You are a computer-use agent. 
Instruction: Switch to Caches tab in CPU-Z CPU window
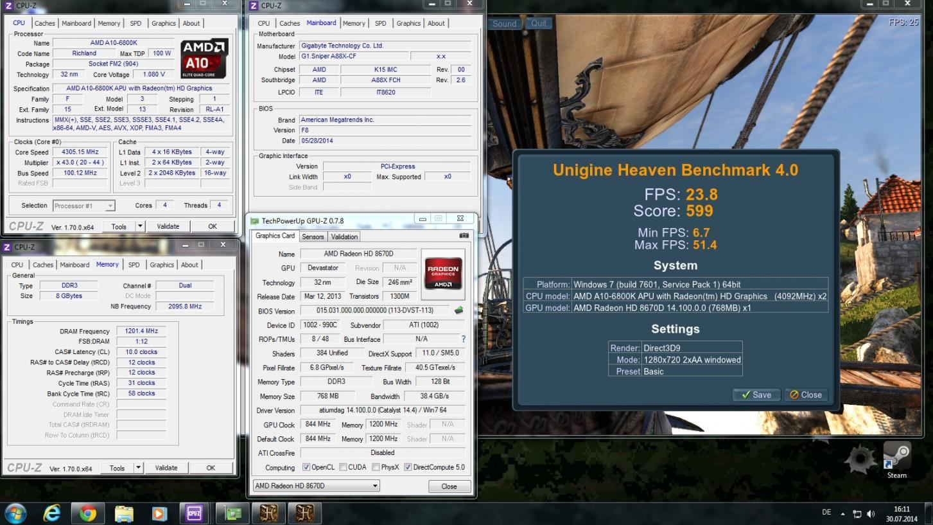coord(44,23)
